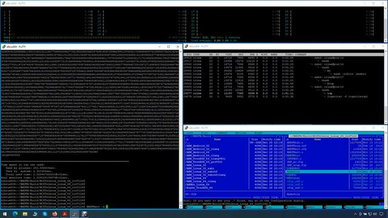
Task: Open Firefox from the taskbar
Action: click(x=55, y=214)
